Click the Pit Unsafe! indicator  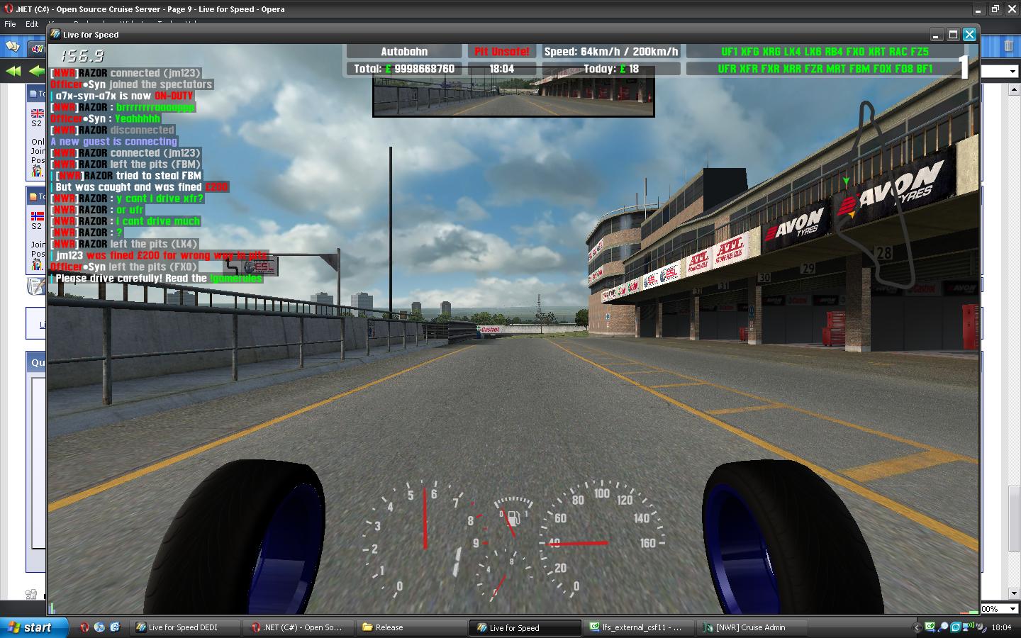502,52
